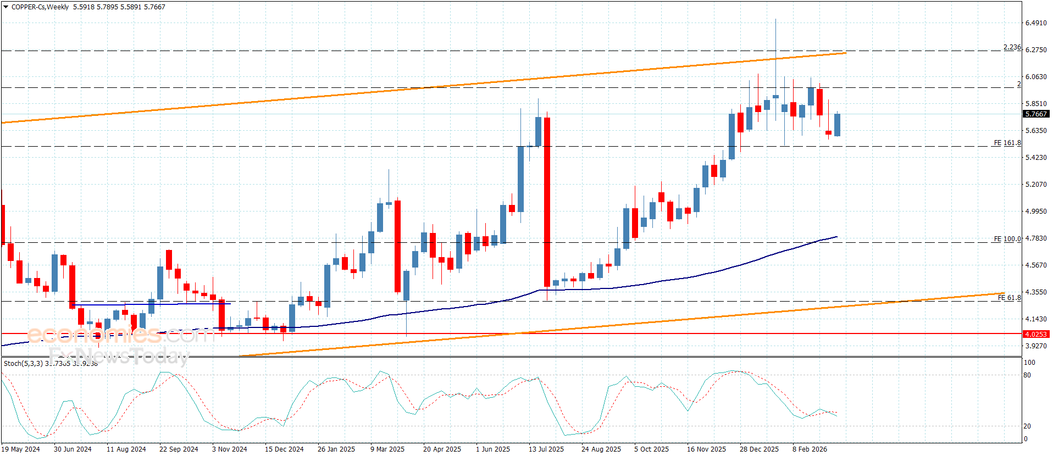Click the FE 61.8 Fibonacci label
Screen dimensions: 1053x456
[x=1009, y=298]
